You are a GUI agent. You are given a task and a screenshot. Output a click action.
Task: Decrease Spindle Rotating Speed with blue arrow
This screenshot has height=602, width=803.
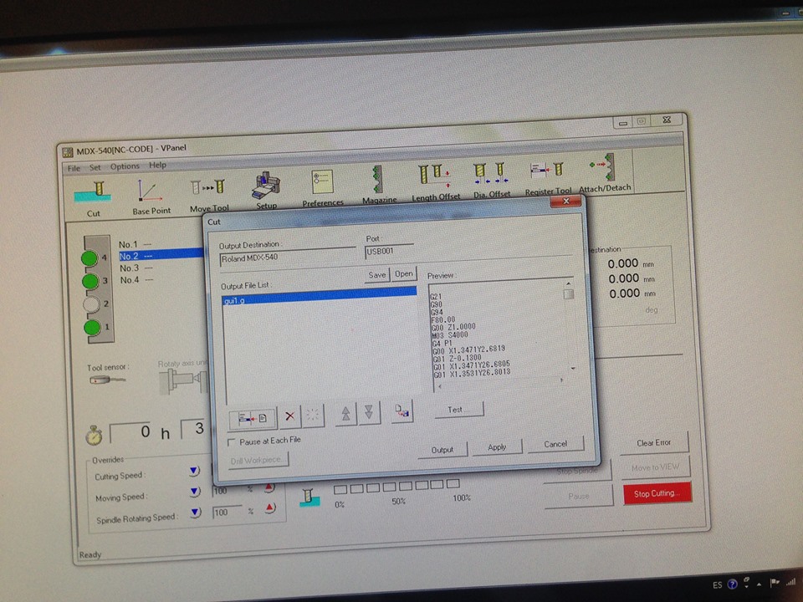click(x=196, y=513)
